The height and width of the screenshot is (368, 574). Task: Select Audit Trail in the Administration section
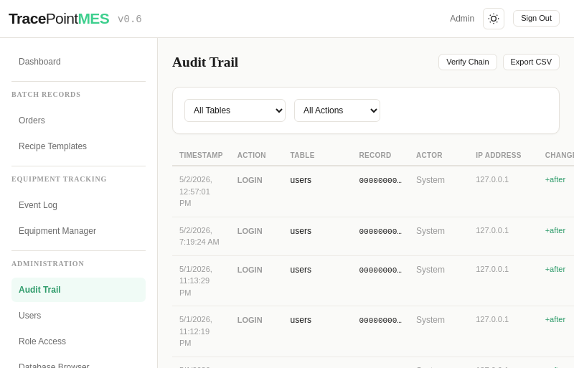78,290
